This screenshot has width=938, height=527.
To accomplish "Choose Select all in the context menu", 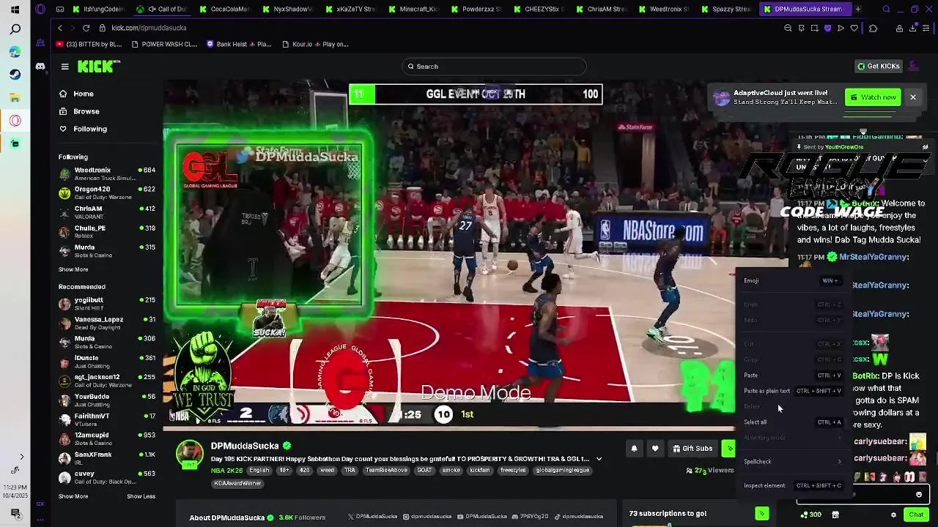I will click(x=792, y=422).
